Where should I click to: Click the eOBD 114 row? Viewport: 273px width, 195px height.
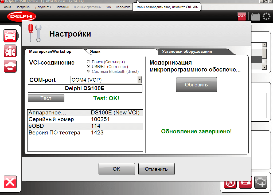[x=85, y=126]
